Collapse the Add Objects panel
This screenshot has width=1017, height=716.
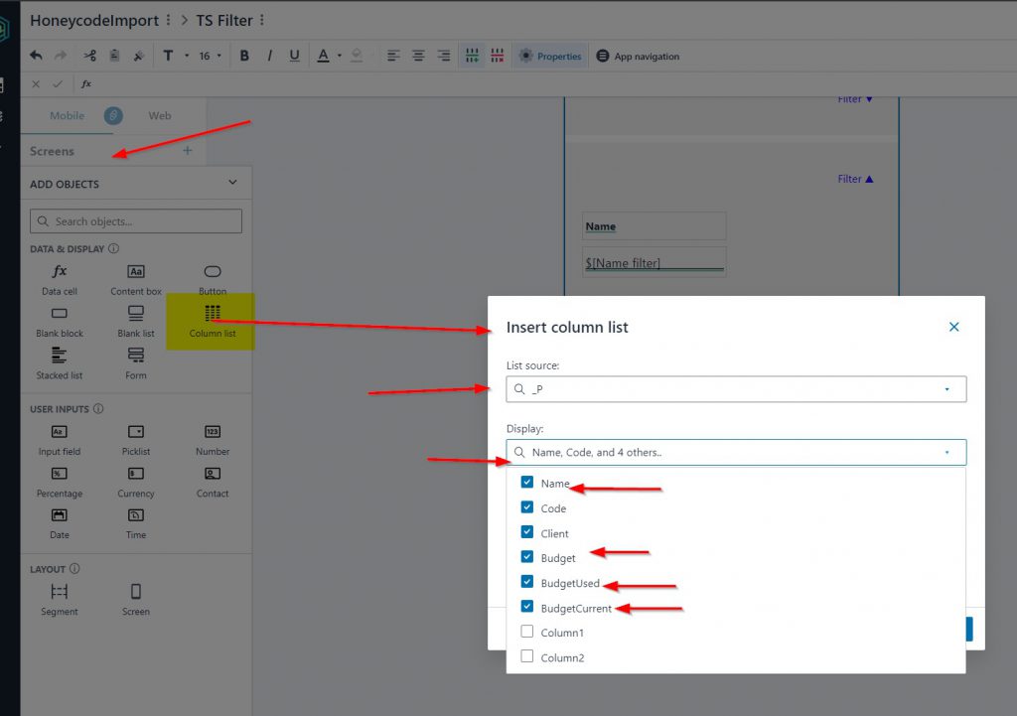tap(232, 183)
